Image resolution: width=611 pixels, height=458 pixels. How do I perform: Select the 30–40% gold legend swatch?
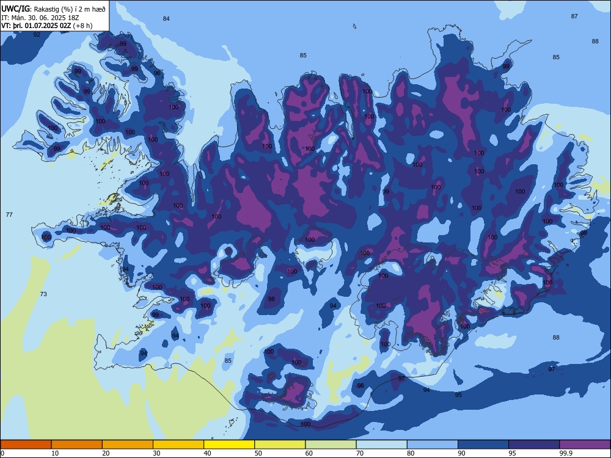coord(178,445)
